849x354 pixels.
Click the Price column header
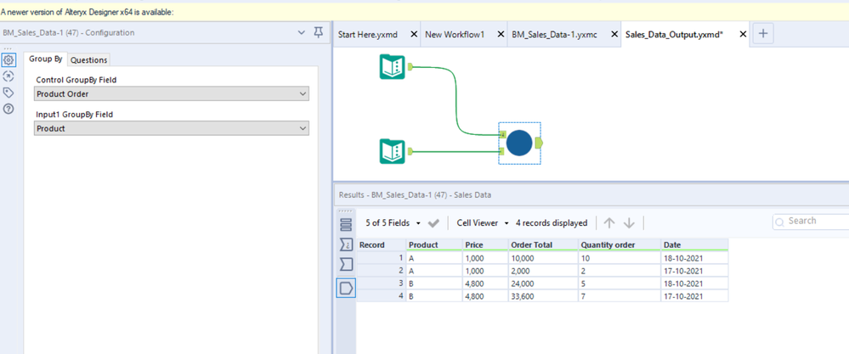(x=485, y=244)
